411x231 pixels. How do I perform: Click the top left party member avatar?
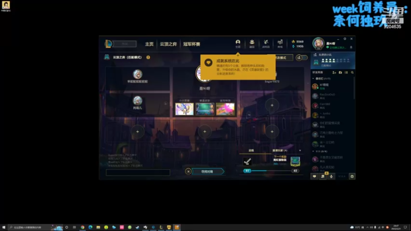[137, 74]
